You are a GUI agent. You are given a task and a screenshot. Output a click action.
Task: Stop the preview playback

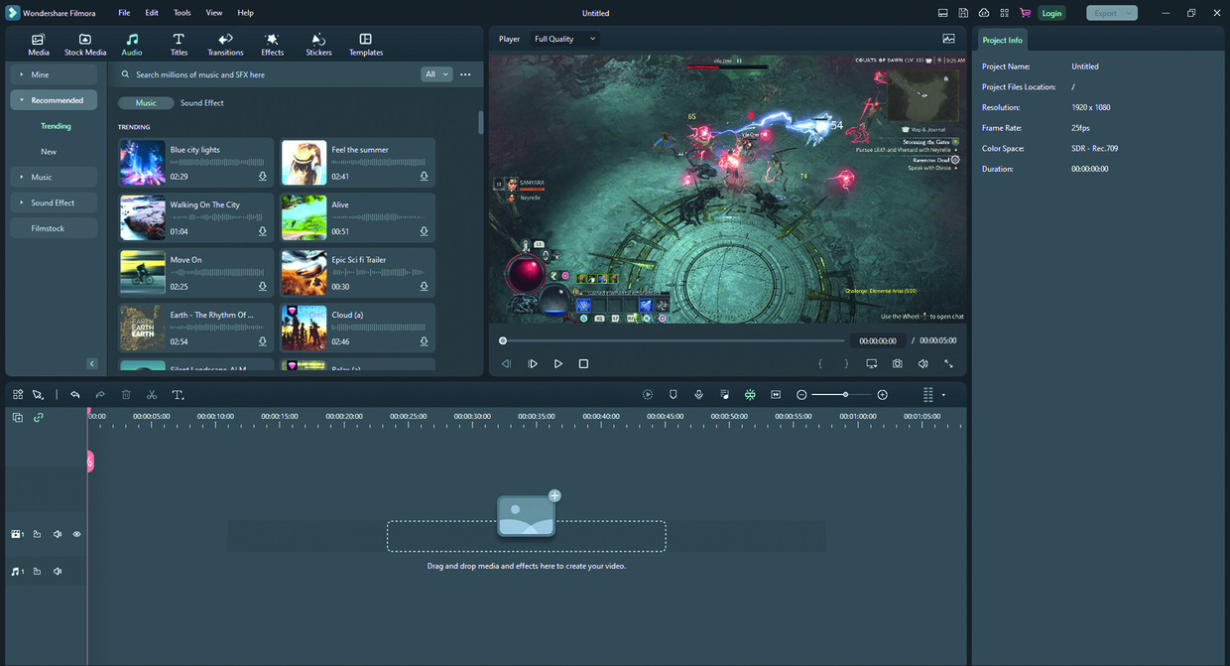[x=583, y=364]
